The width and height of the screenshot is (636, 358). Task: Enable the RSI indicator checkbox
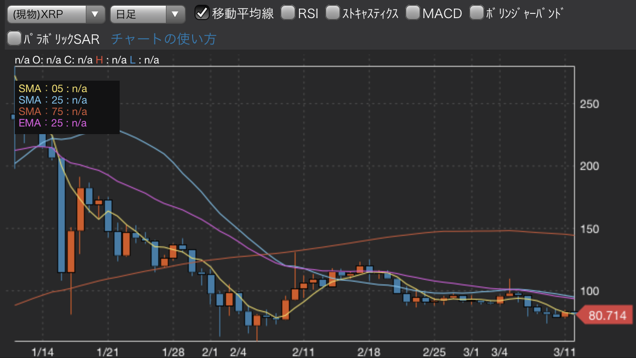287,13
